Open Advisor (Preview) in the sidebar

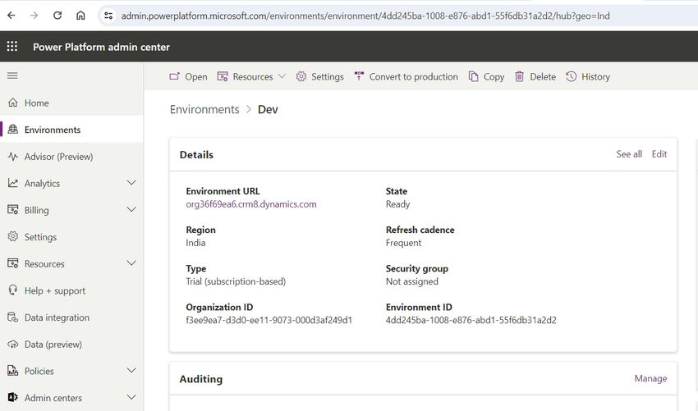click(x=59, y=157)
